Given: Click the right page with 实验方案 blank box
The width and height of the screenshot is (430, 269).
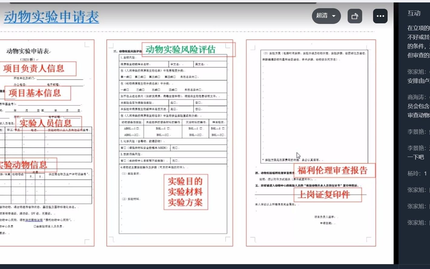Looking at the screenshot, I should [311, 143].
